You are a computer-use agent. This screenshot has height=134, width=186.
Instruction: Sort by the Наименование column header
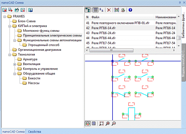tap(166, 17)
